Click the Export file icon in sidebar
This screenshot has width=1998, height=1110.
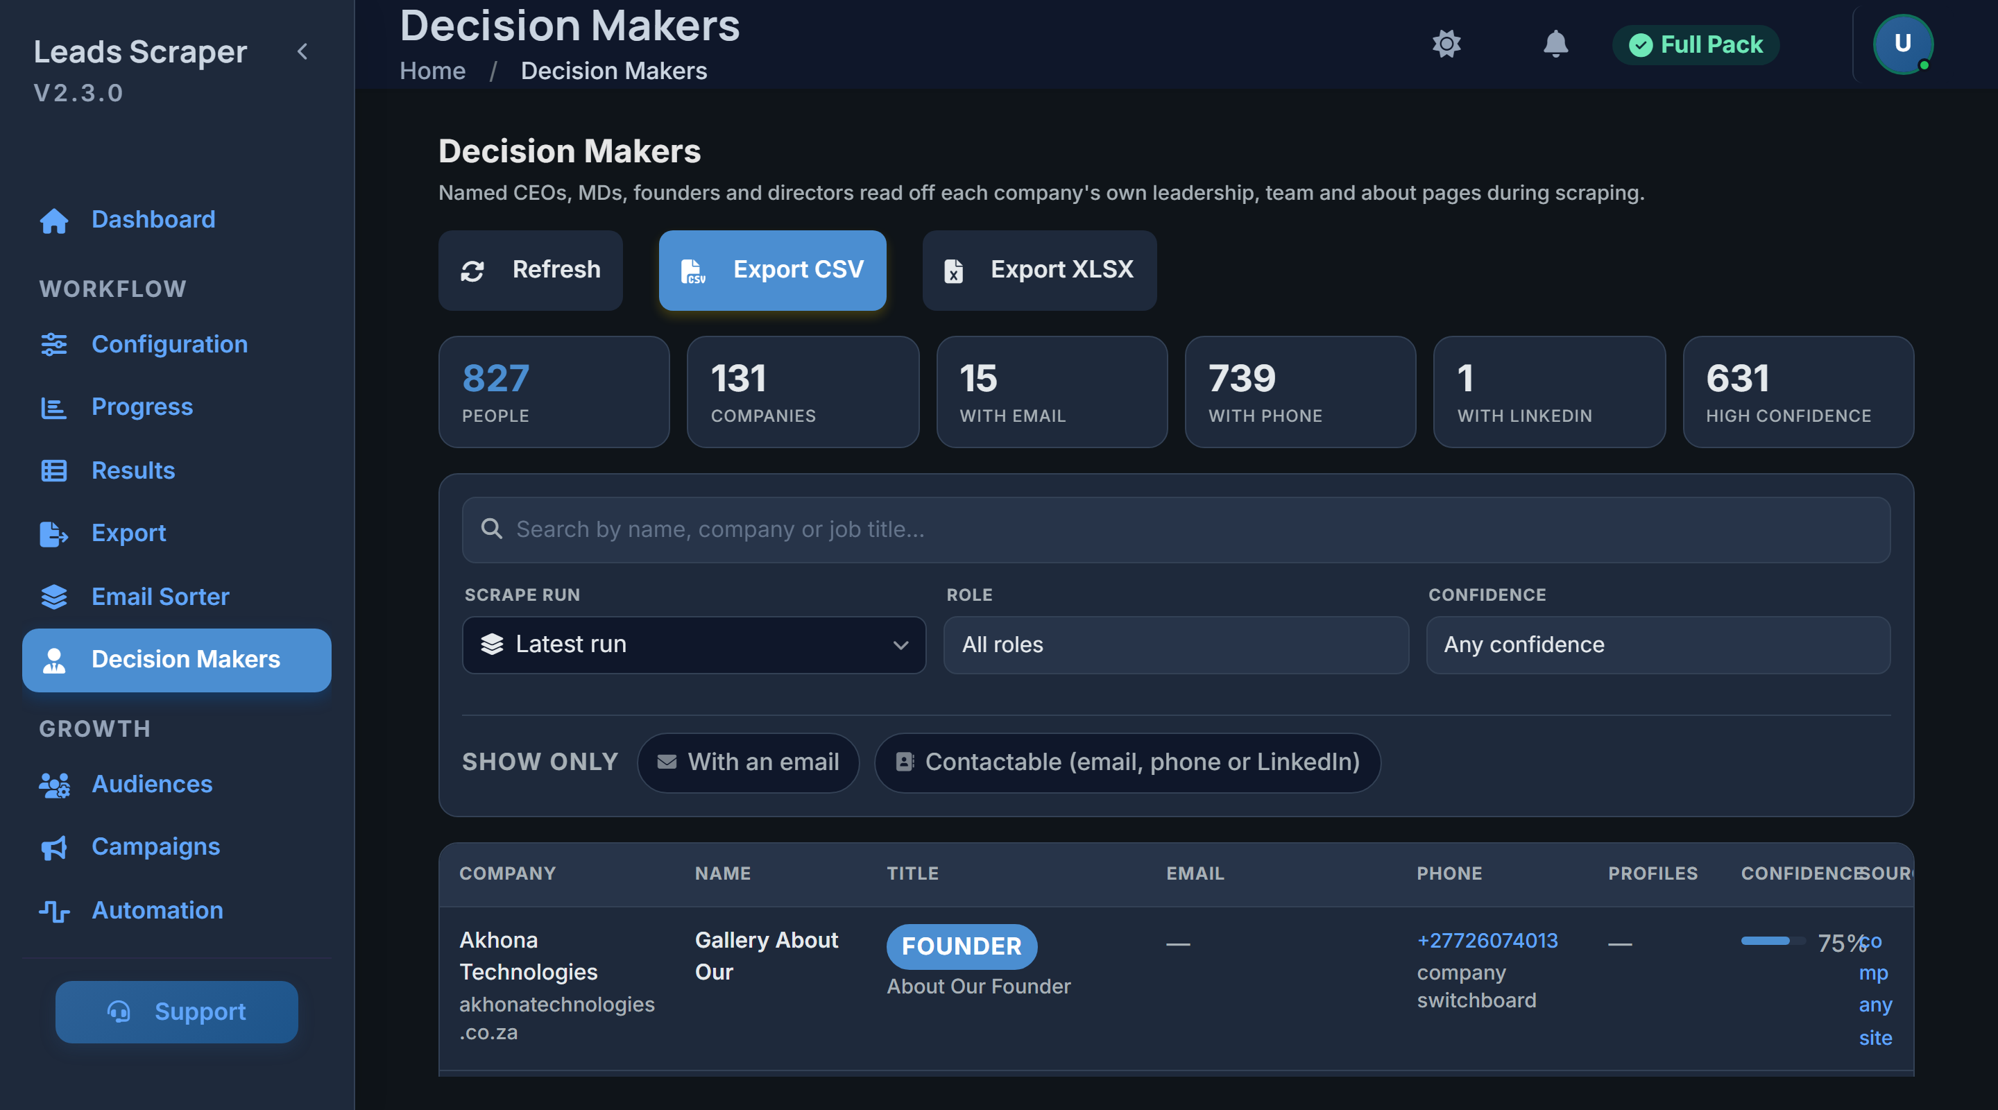53,533
